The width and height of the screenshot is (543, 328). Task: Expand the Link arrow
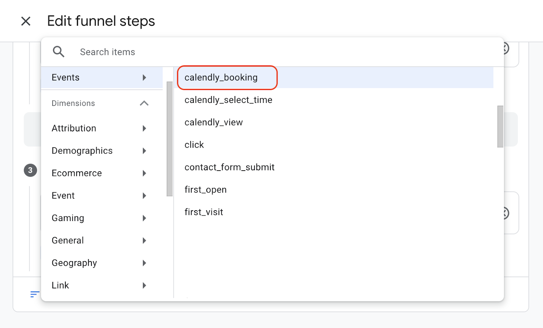click(x=144, y=285)
